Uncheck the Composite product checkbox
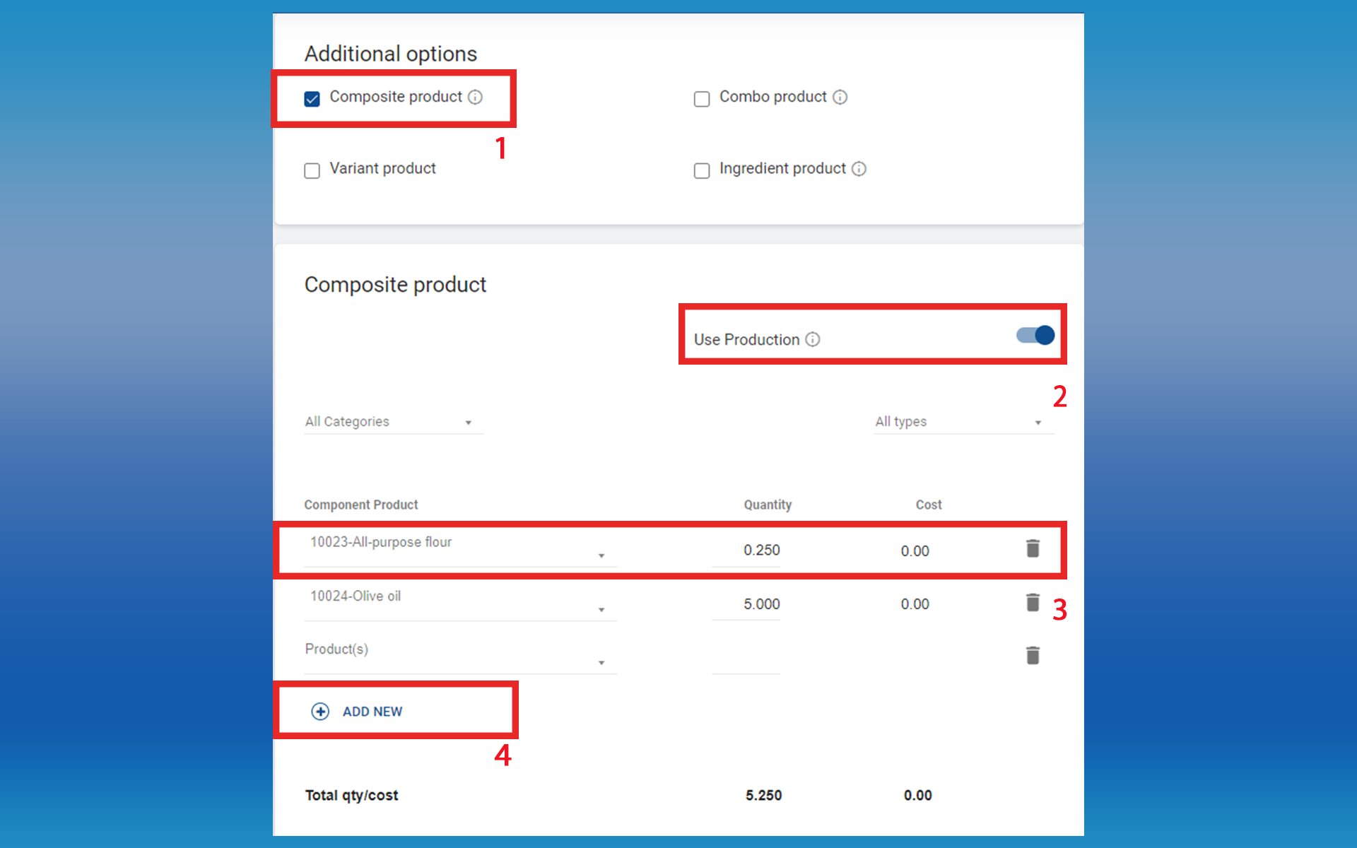This screenshot has width=1357, height=848. [312, 98]
